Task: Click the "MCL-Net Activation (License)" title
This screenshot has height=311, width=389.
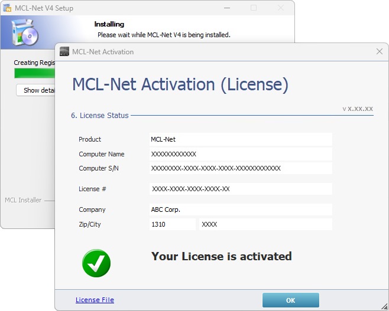Action: tap(180, 84)
